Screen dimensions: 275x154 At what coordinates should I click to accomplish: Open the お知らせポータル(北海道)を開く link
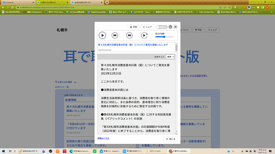click(194, 76)
